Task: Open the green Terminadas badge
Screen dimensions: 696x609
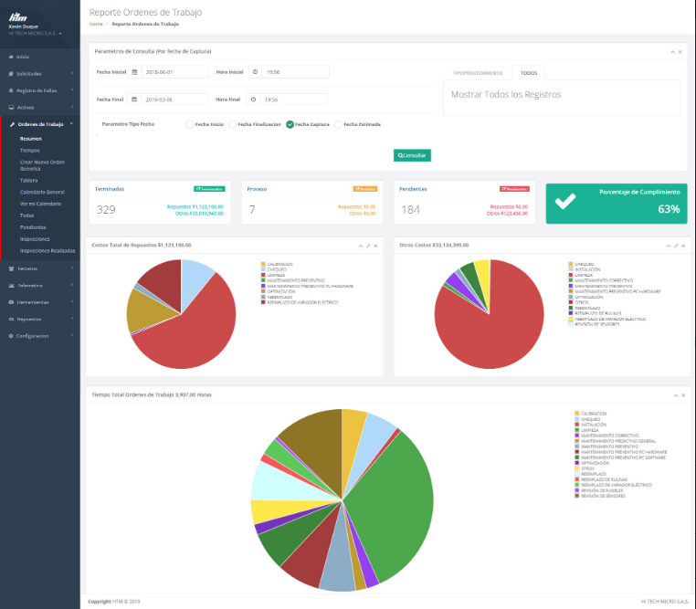Action: click(x=209, y=189)
